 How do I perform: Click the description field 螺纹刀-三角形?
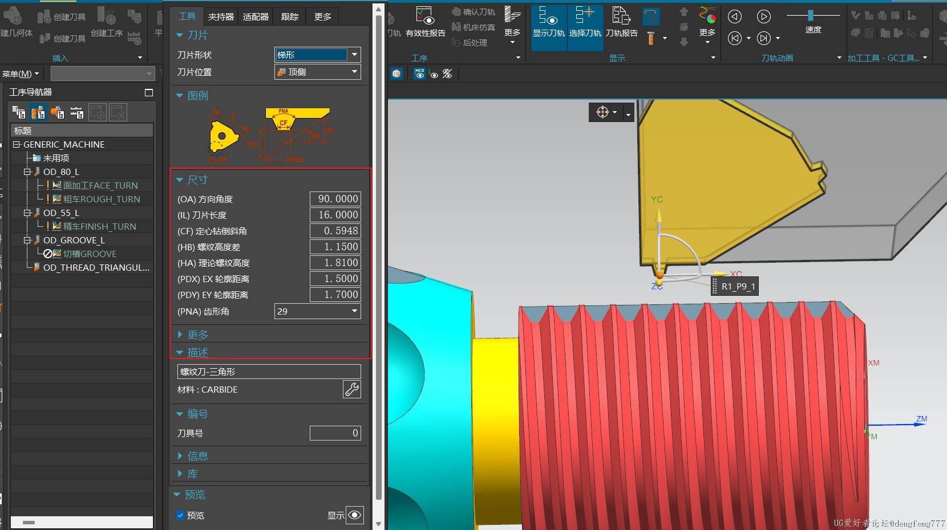click(x=269, y=372)
